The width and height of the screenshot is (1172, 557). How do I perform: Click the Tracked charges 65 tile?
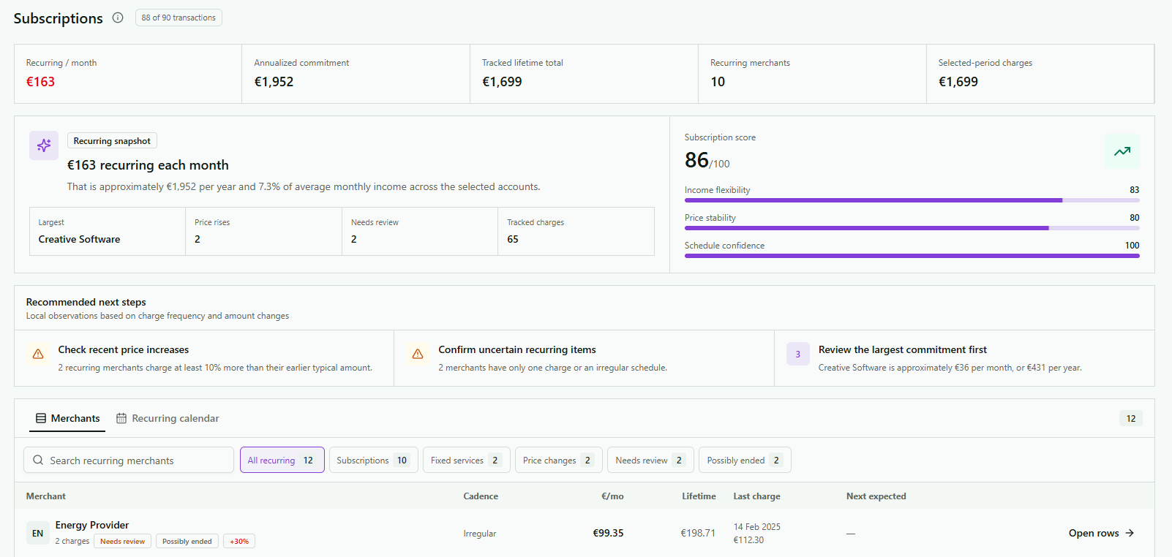576,232
